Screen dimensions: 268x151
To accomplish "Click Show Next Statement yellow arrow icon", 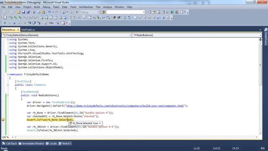I will point(25,23).
